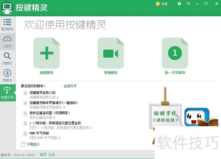Open the title bar dropdown menu icon
This screenshot has width=221, height=159.
click(188, 4)
